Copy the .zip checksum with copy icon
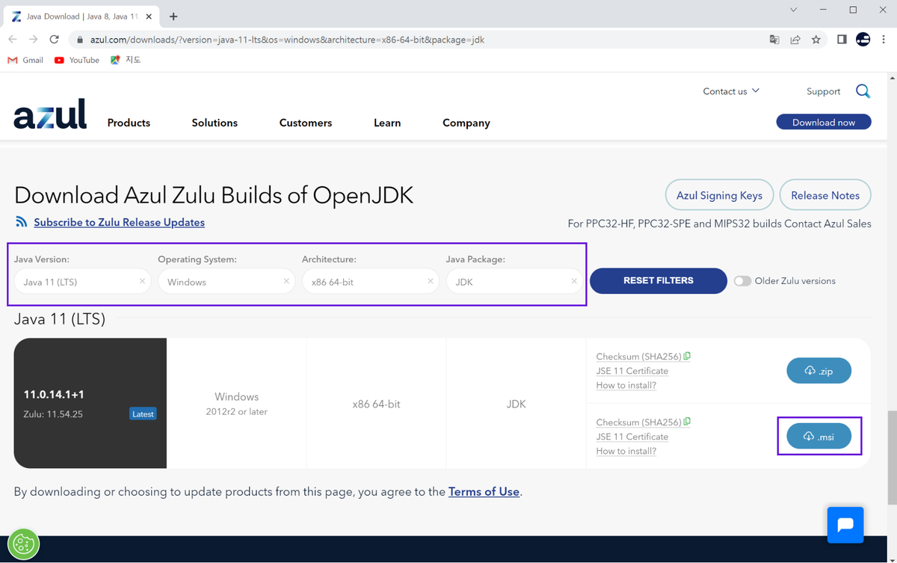Image resolution: width=897 pixels, height=563 pixels. 687,356
